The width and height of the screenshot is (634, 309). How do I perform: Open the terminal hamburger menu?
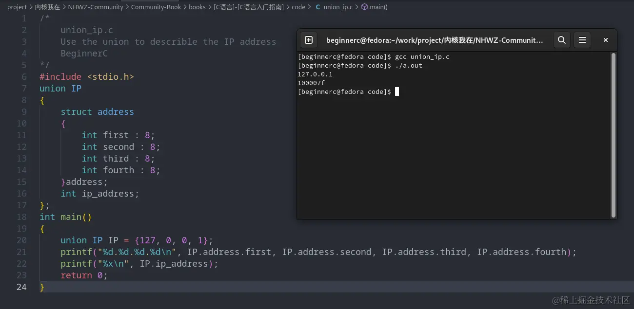coord(582,40)
